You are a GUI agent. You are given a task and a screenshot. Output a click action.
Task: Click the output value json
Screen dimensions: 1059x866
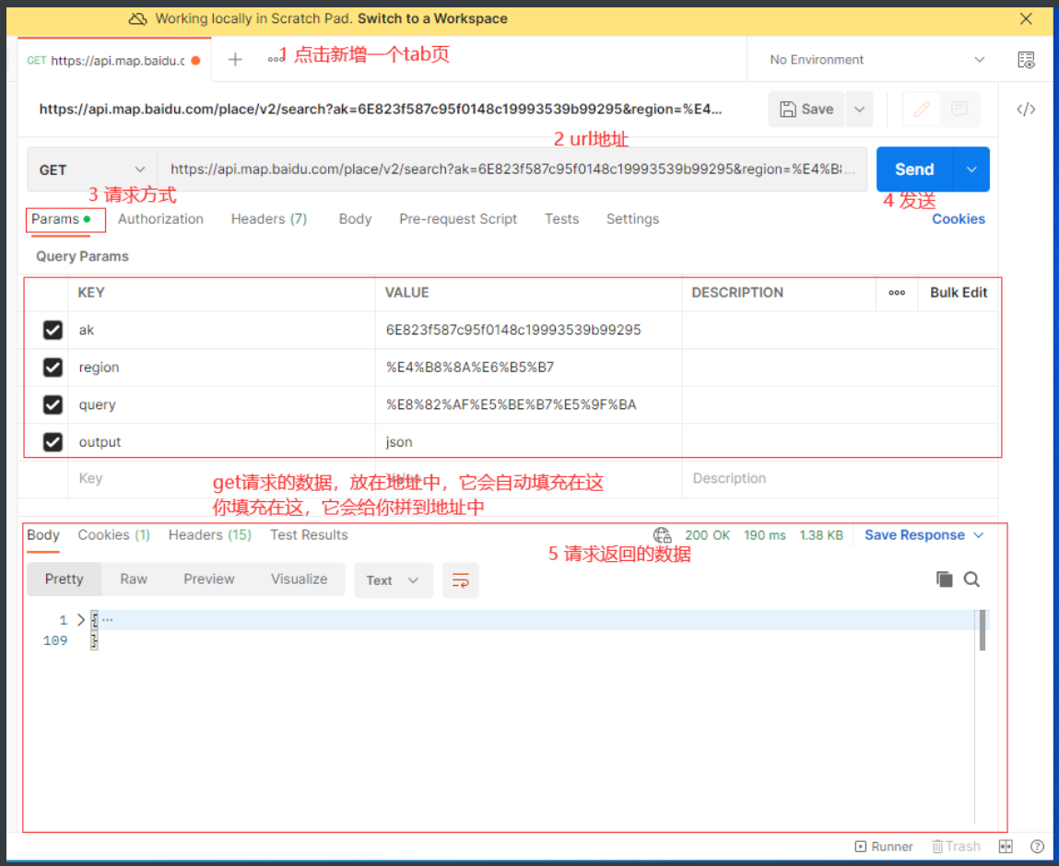[399, 442]
